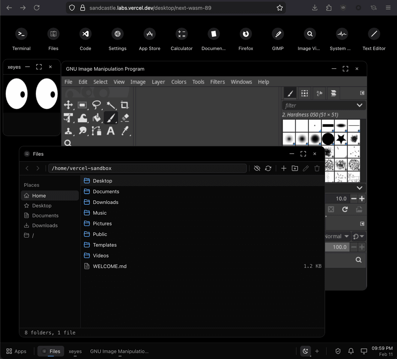Click the Refresh brushes icon below brush list
This screenshot has width=397, height=359.
click(345, 209)
